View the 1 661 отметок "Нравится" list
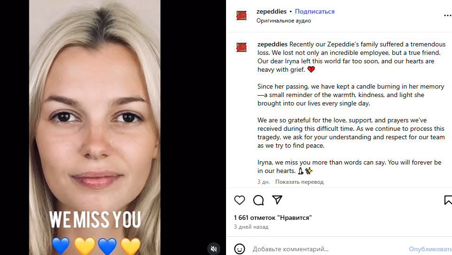 273,217
